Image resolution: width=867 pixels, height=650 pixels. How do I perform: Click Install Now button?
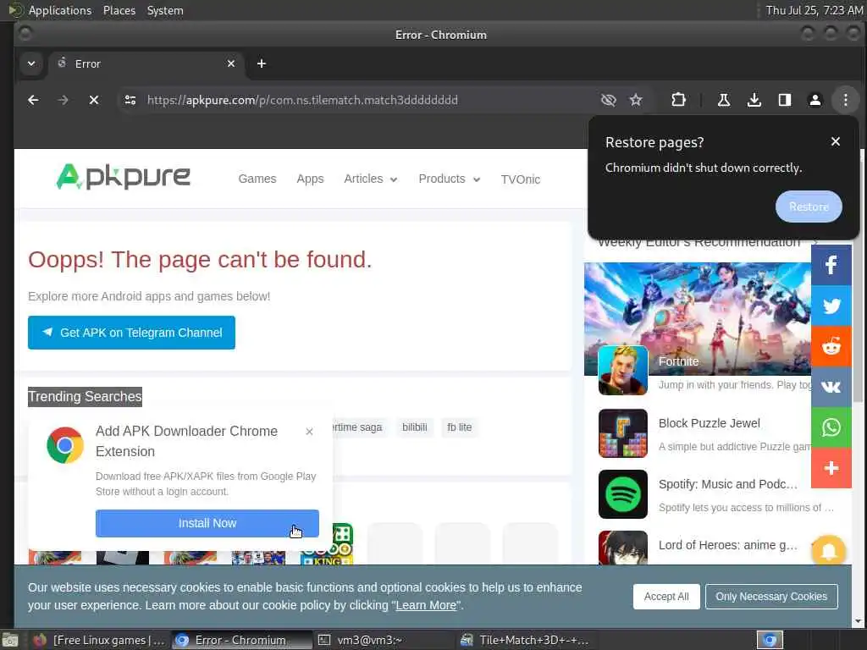(207, 523)
